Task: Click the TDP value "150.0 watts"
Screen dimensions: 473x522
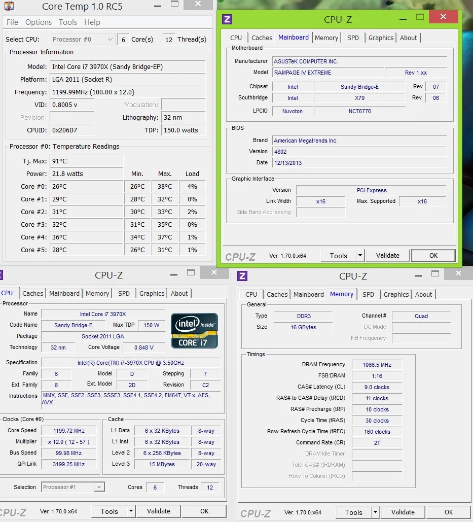Action: [184, 130]
